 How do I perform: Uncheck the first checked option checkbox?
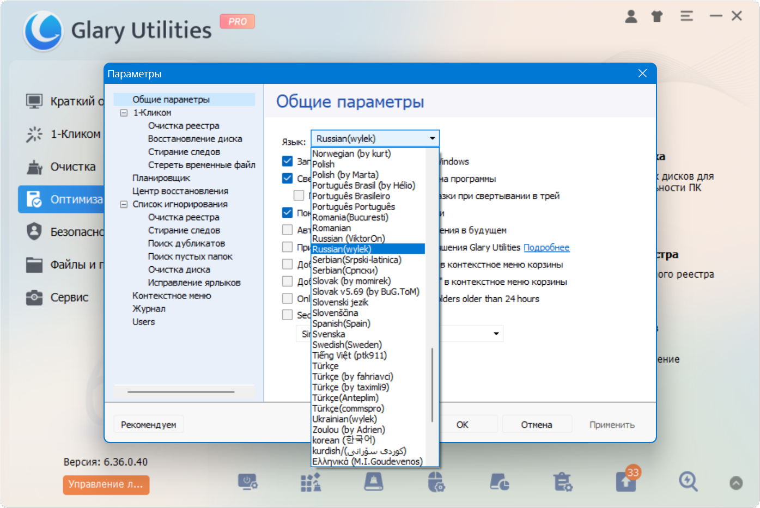pyautogui.click(x=287, y=161)
